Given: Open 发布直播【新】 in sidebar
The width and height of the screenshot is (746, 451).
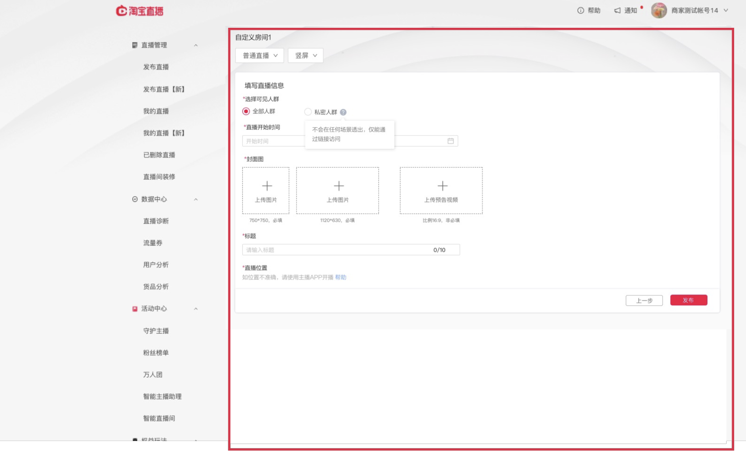Looking at the screenshot, I should [x=165, y=89].
